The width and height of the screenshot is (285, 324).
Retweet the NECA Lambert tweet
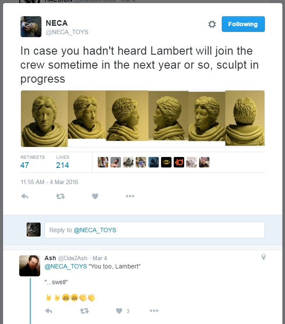pos(60,196)
